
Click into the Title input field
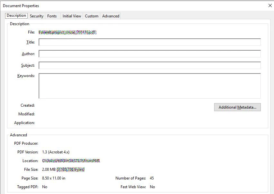(x=150, y=42)
